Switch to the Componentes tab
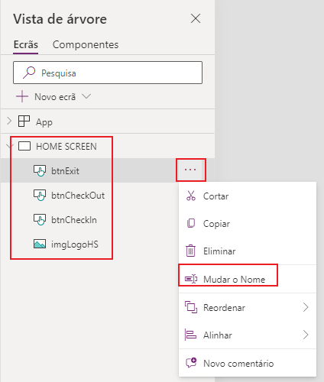Viewport: 324px width, 382px height. (86, 44)
